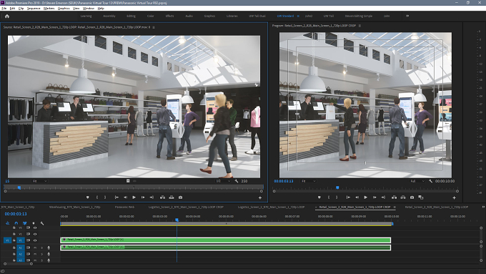Step back one frame in Source monitor

(125, 197)
